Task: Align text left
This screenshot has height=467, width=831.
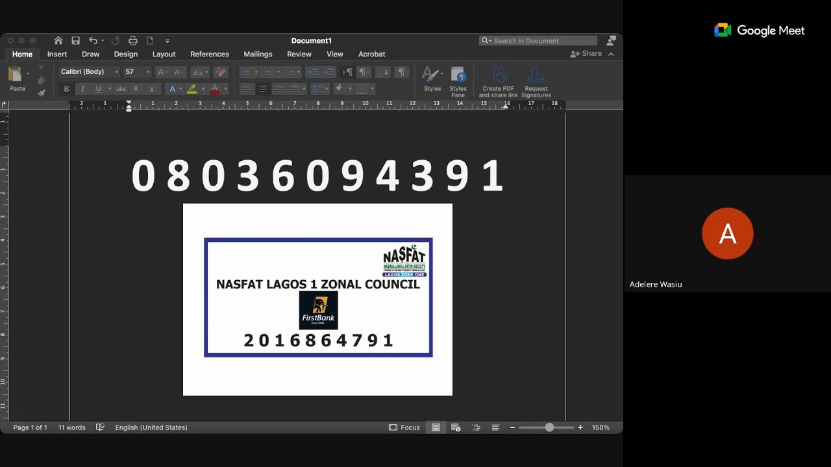Action: pyautogui.click(x=247, y=89)
